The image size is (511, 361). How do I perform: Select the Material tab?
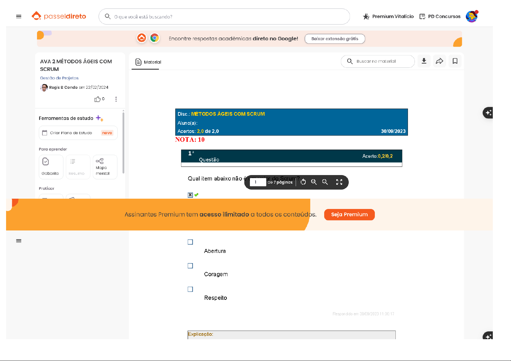click(148, 62)
